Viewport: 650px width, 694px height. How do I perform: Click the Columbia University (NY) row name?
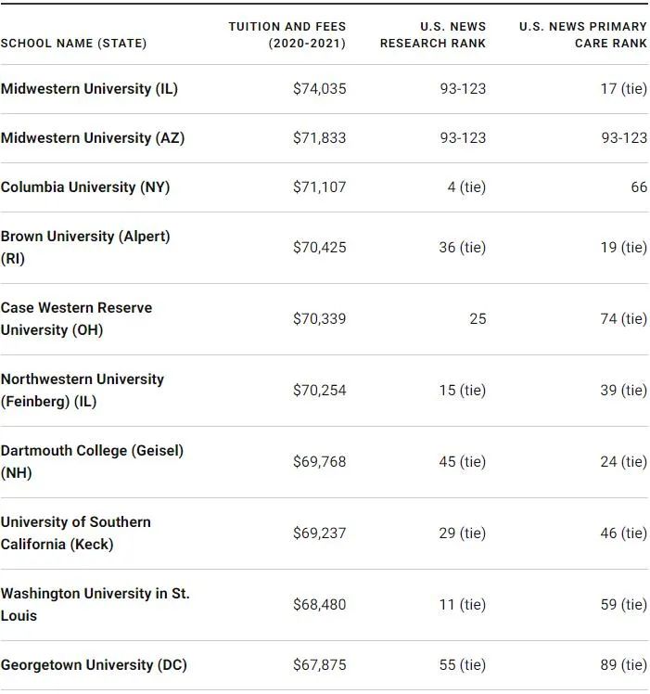coord(85,187)
